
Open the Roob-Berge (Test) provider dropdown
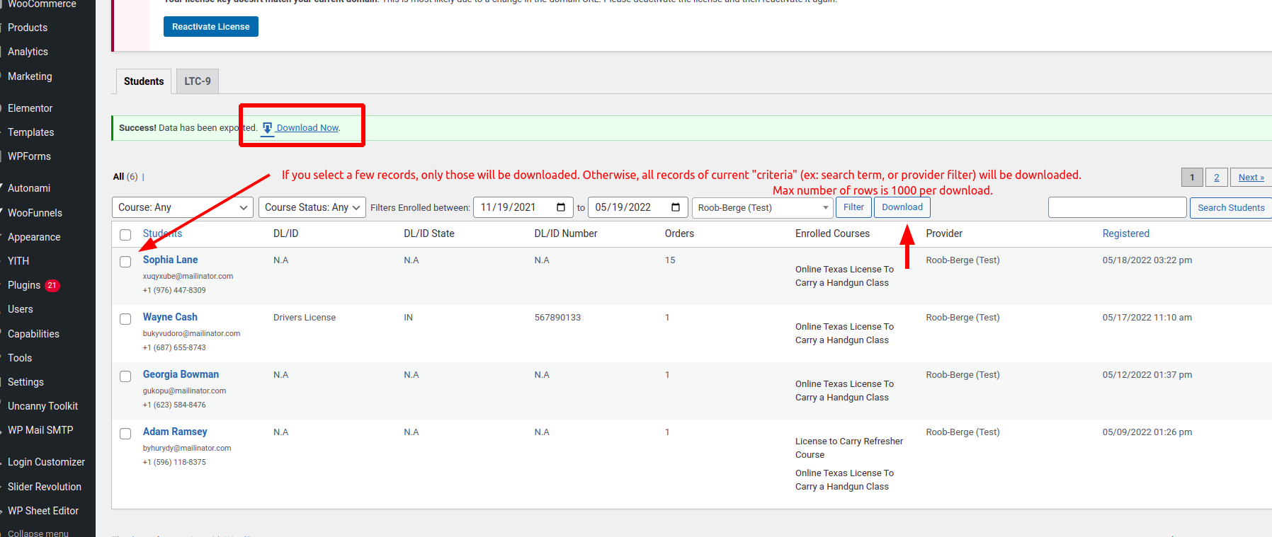(x=762, y=207)
